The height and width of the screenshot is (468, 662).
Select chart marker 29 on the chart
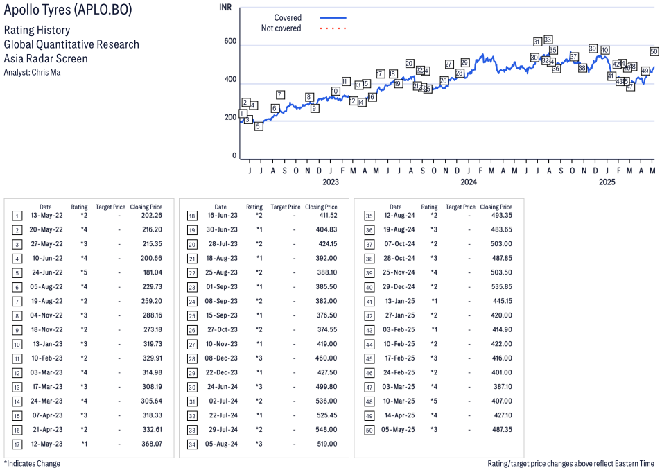pos(464,62)
